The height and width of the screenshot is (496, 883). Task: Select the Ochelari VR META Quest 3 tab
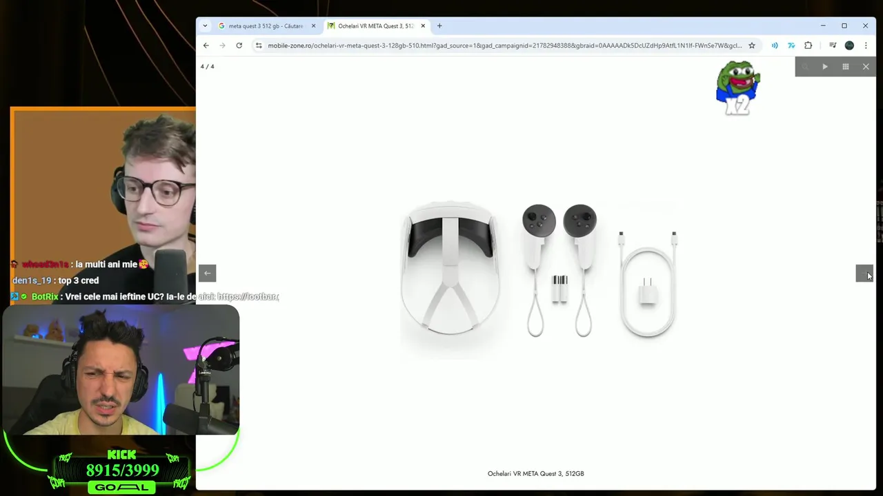377,26
